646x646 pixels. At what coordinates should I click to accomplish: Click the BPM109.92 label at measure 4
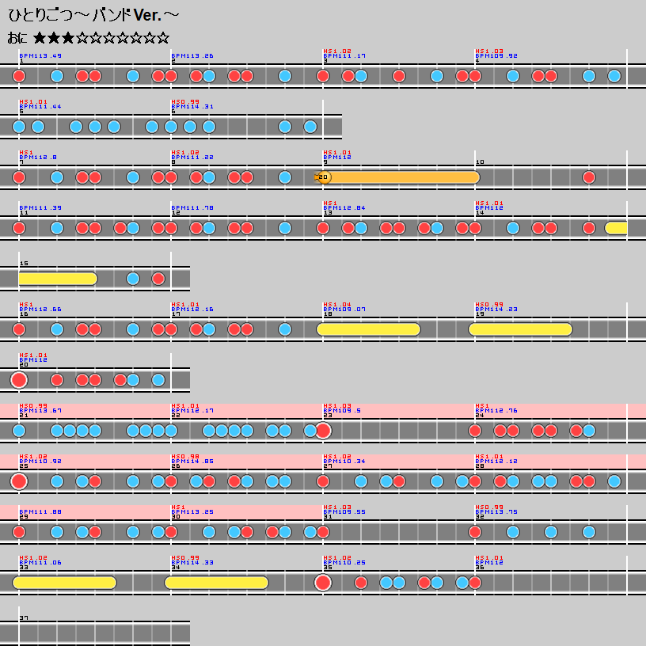click(x=496, y=56)
